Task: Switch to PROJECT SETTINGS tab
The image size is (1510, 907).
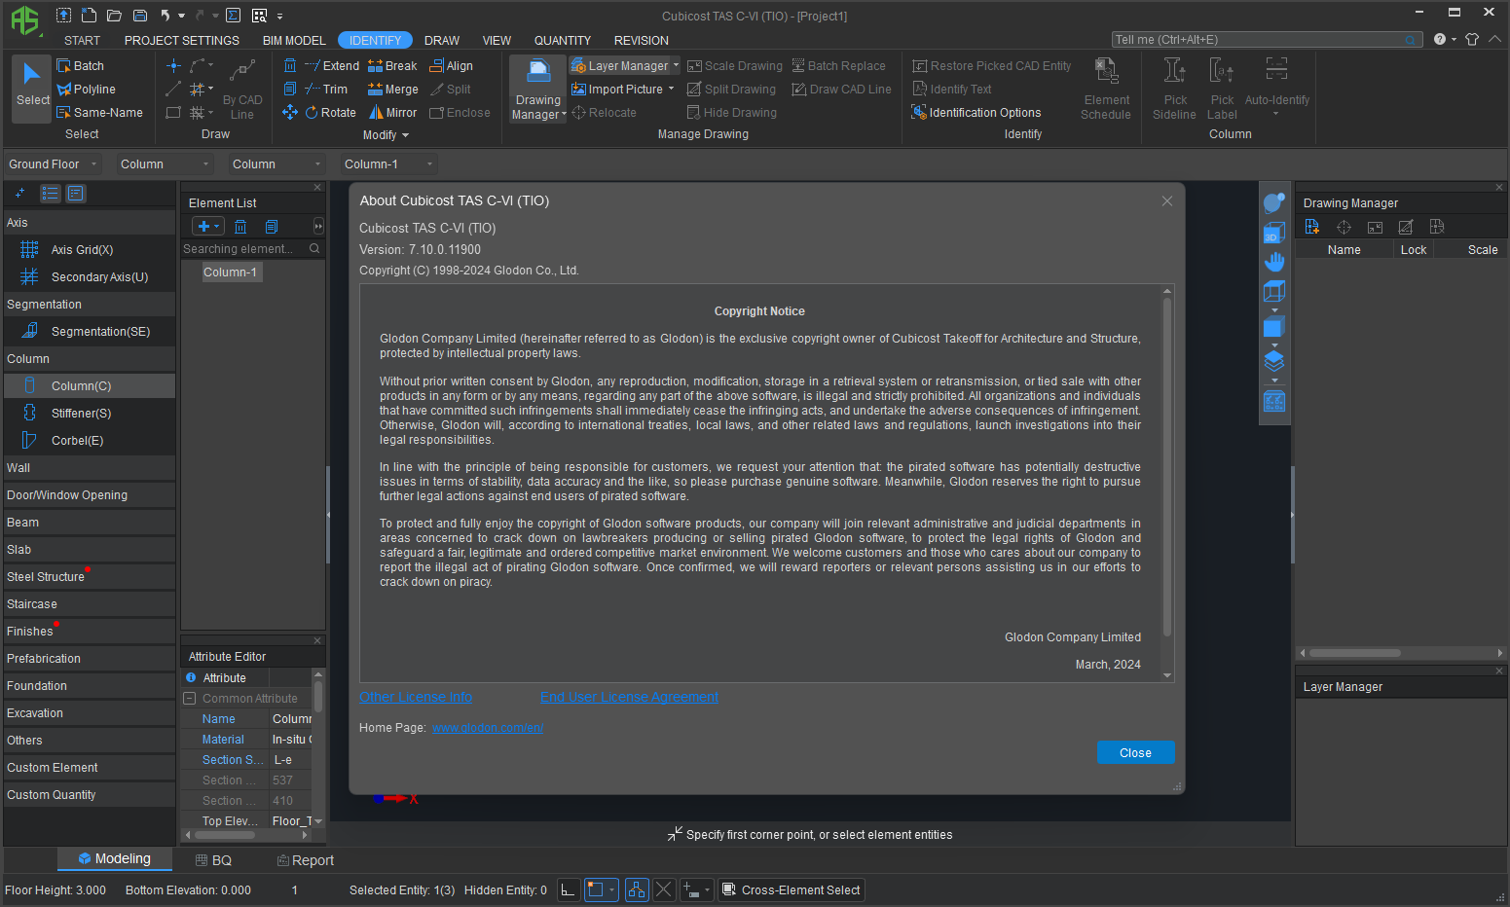Action: [x=182, y=41]
